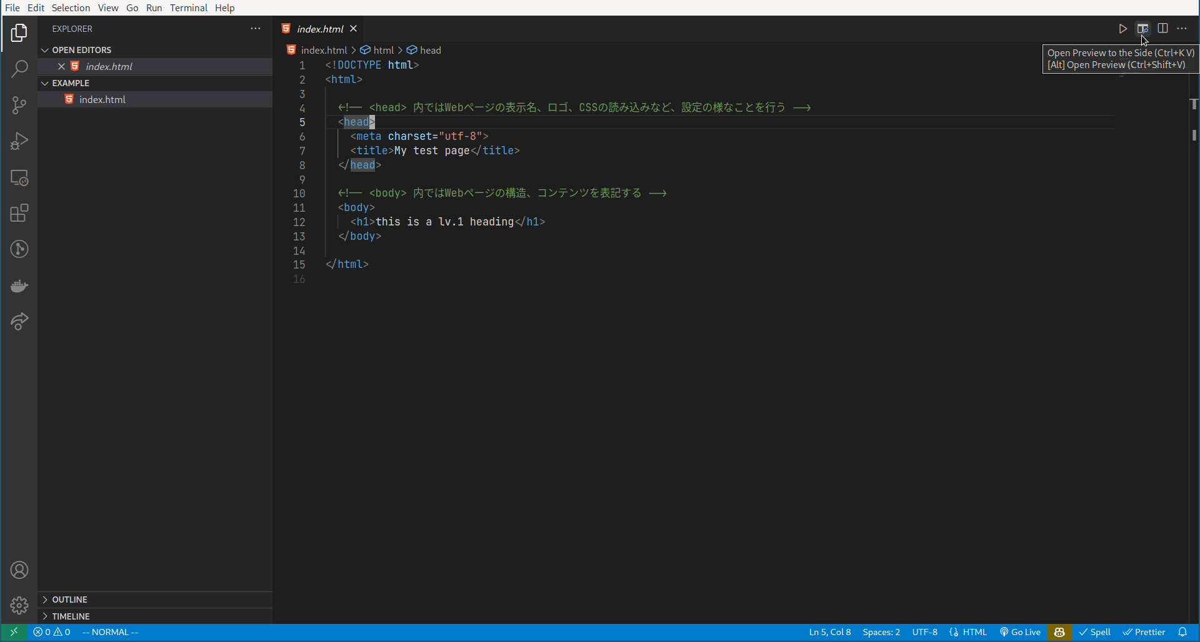Click head in the breadcrumb bar
1200x642 pixels.
point(430,50)
